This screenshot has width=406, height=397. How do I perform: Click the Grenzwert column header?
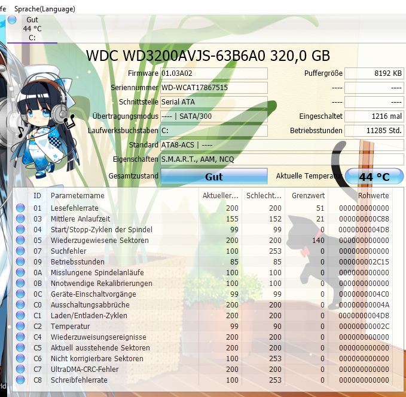306,196
